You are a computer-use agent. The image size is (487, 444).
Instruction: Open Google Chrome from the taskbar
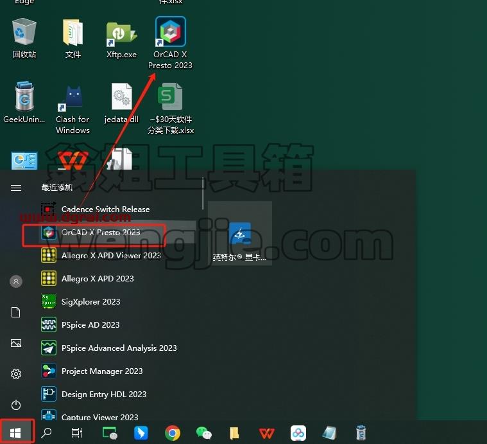click(x=173, y=433)
